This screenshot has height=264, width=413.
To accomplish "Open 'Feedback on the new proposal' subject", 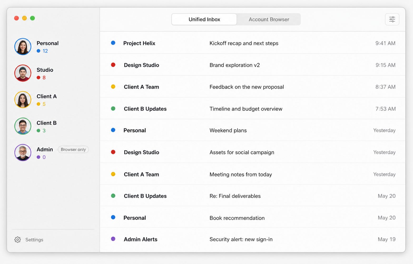I will pos(247,87).
